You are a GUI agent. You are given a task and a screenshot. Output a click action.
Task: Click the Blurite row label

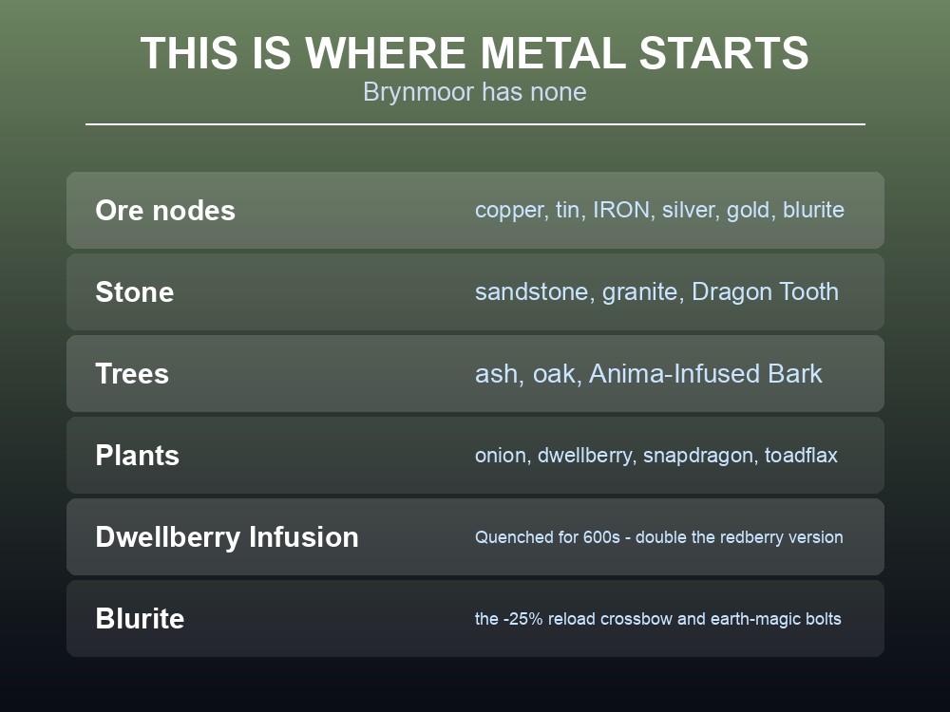pyautogui.click(x=140, y=619)
